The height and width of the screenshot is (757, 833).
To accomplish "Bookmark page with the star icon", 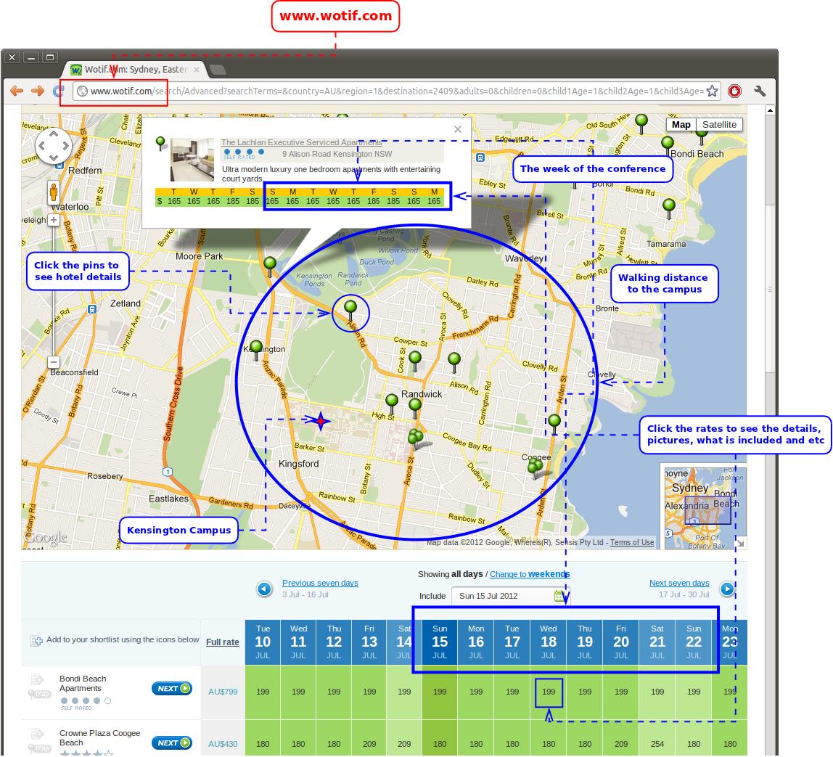I will [713, 91].
